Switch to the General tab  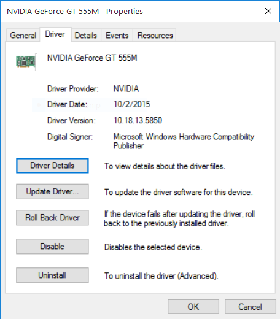click(x=23, y=35)
